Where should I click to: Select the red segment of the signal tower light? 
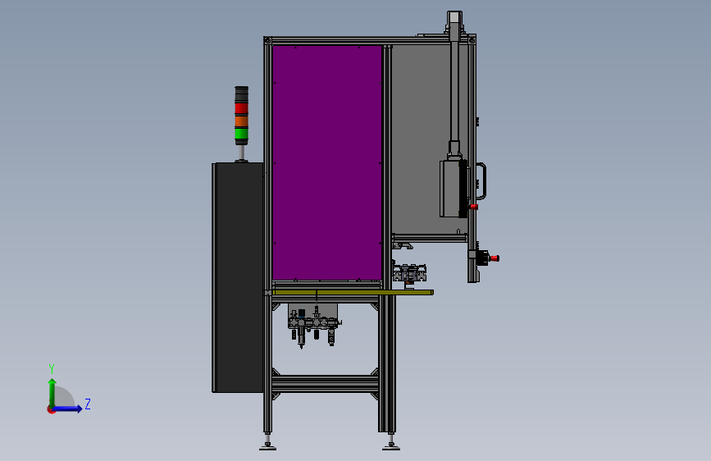pos(241,108)
